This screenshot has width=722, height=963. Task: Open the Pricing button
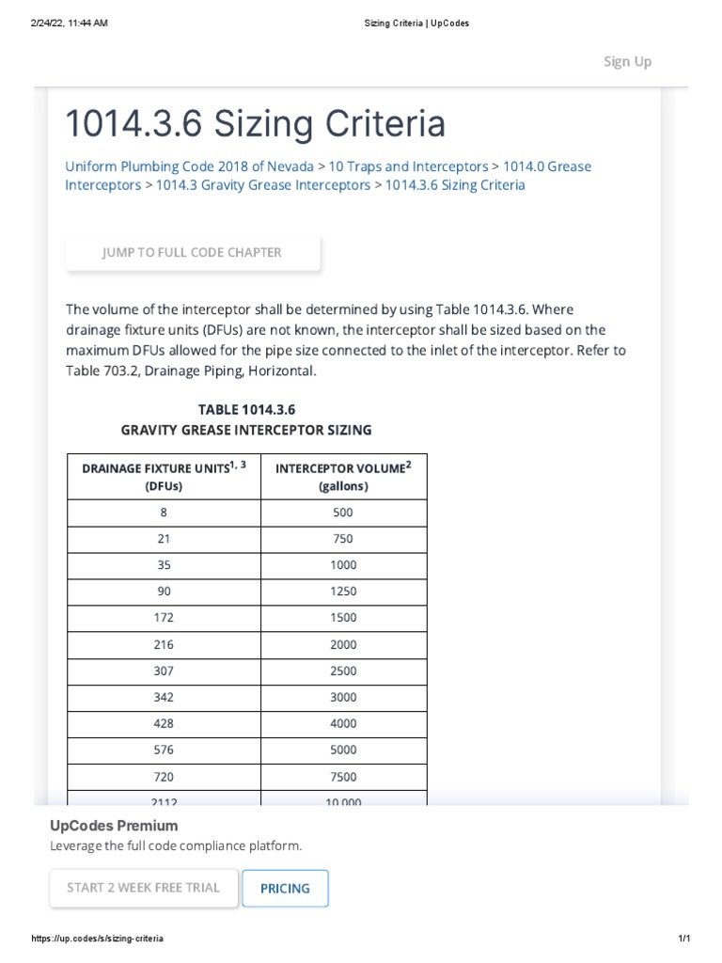[x=285, y=888]
